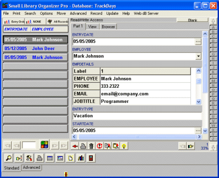Viewport: 219px width, 178px height.
Task: Click the last greyed right arrow under the list
Action: [x=64, y=145]
